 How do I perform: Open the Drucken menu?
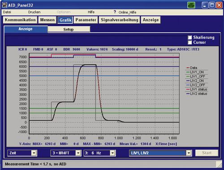point(34,12)
